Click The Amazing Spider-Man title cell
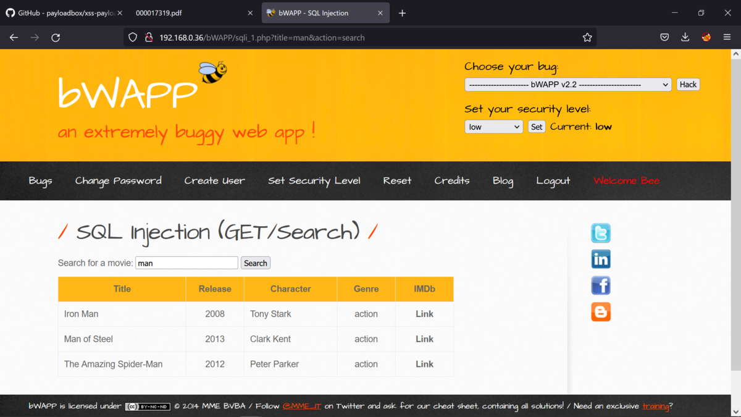This screenshot has height=417, width=741. [x=122, y=364]
